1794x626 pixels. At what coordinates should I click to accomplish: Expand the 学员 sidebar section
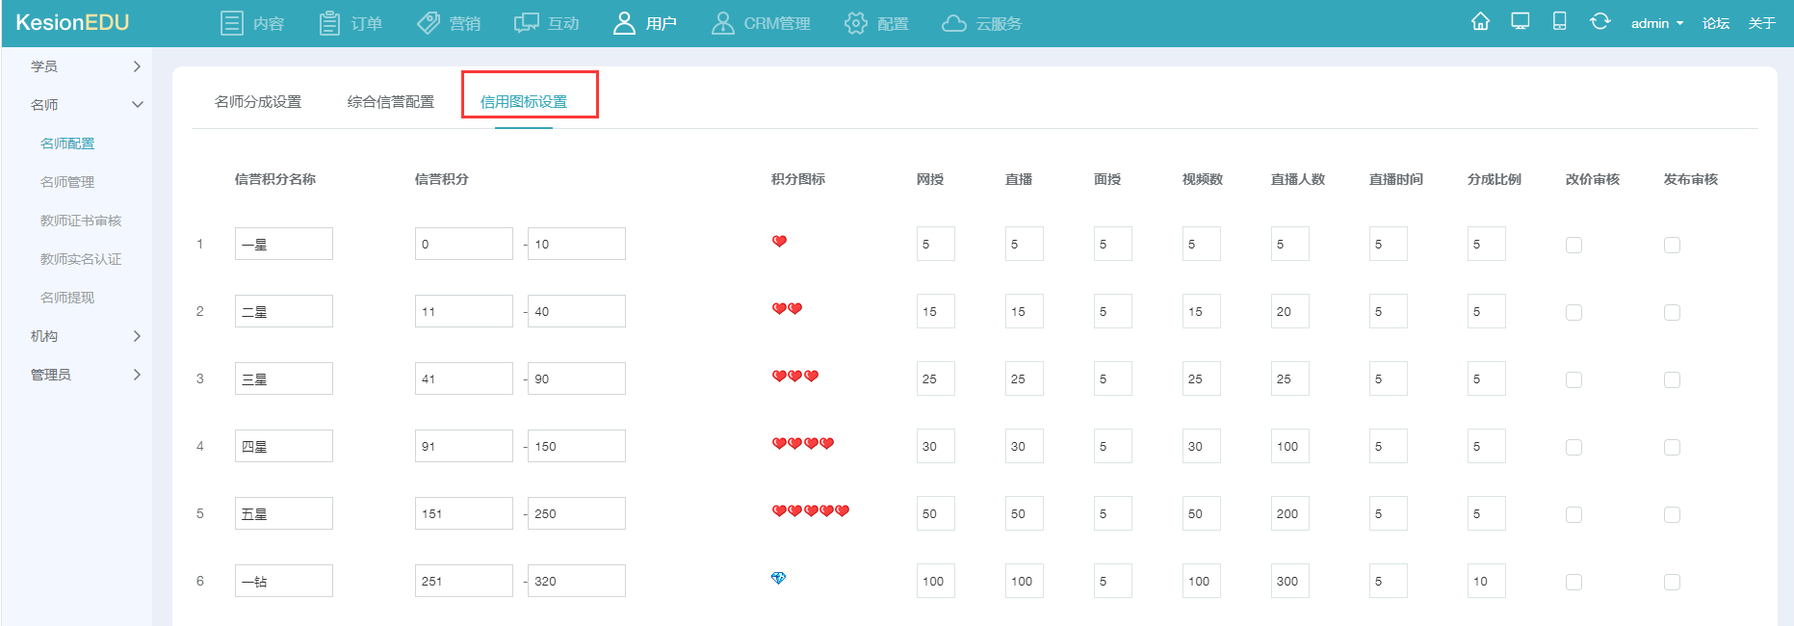[x=85, y=66]
